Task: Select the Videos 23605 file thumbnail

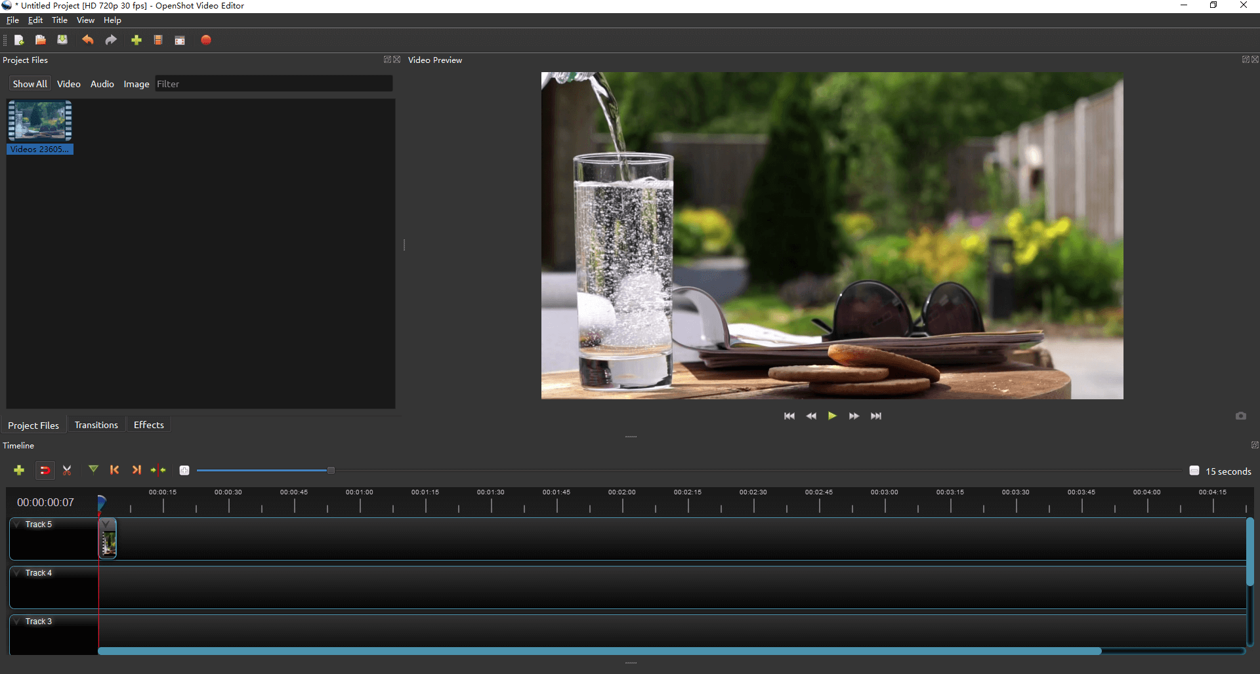Action: coord(40,127)
